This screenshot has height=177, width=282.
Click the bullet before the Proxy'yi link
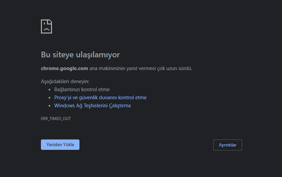coord(50,98)
